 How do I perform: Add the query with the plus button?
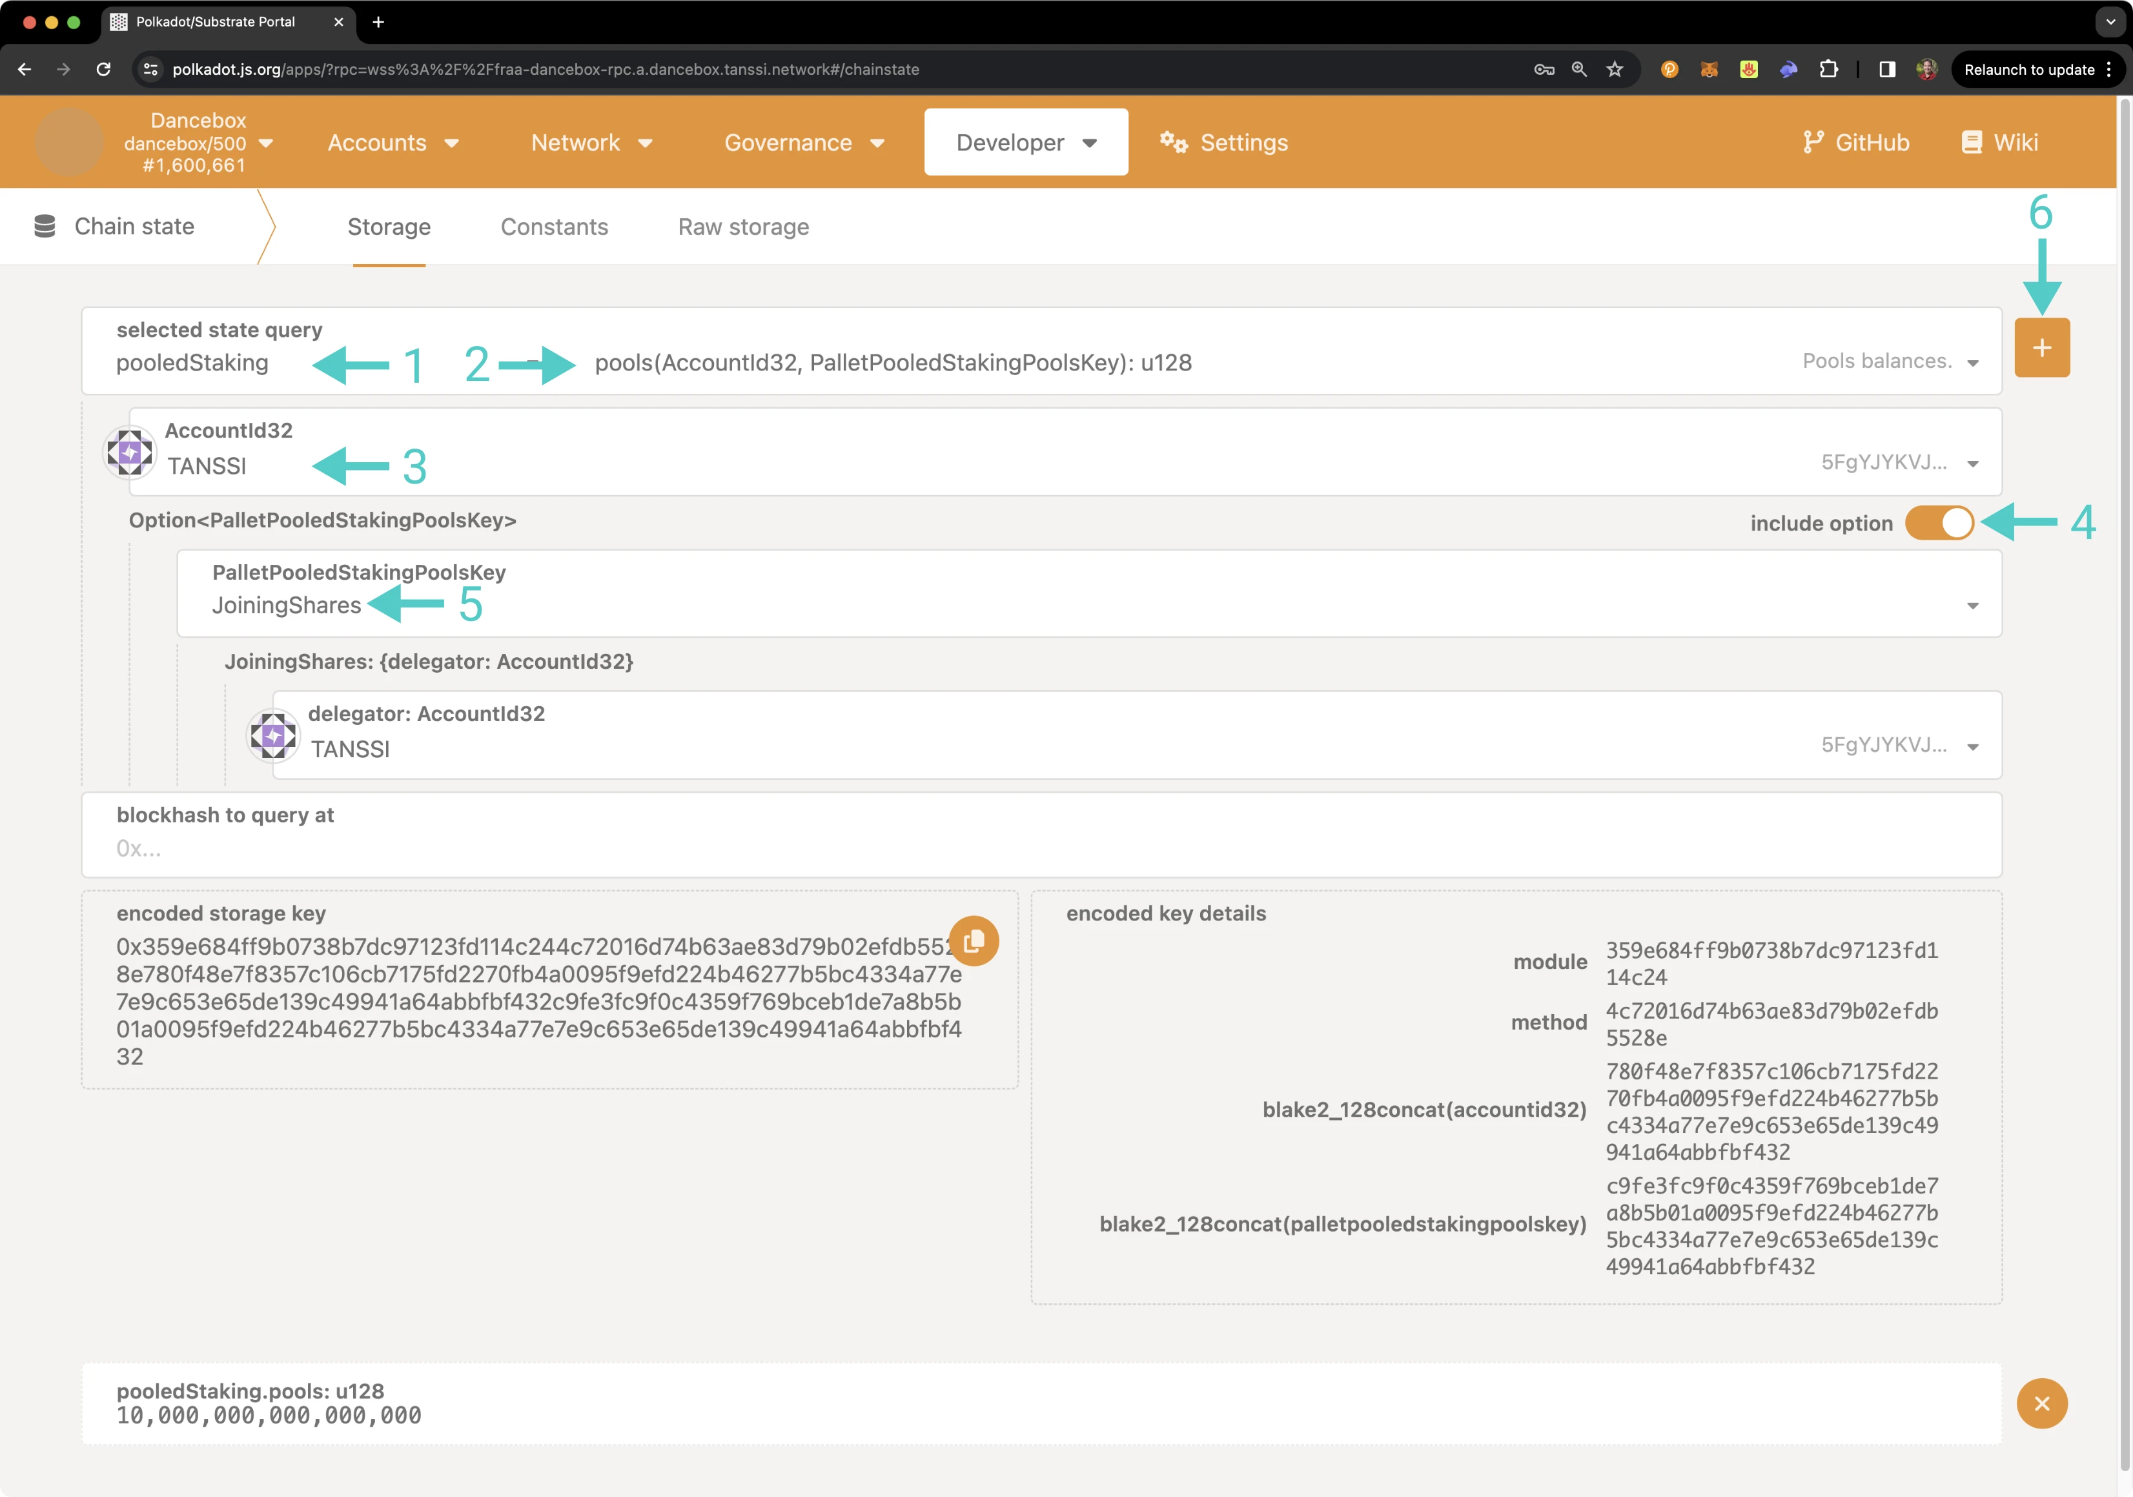pyautogui.click(x=2041, y=347)
